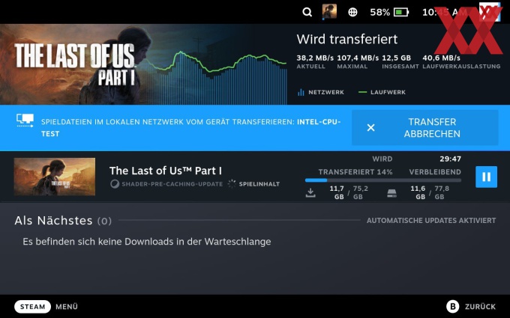Click the disk drive usage icon
The width and height of the screenshot is (510, 318).
click(x=391, y=193)
